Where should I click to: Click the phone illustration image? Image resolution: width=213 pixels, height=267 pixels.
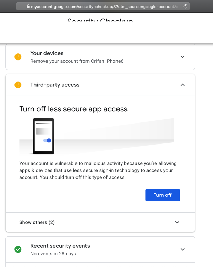(x=43, y=136)
